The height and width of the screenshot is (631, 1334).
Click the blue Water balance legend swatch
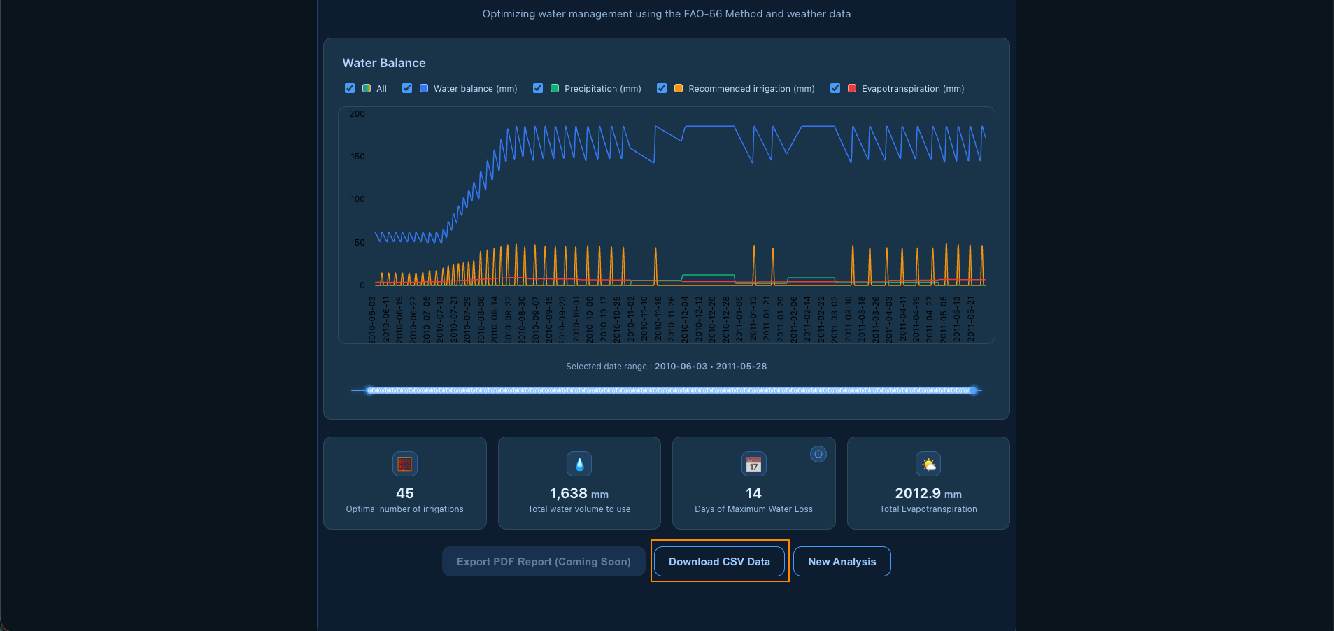click(424, 88)
